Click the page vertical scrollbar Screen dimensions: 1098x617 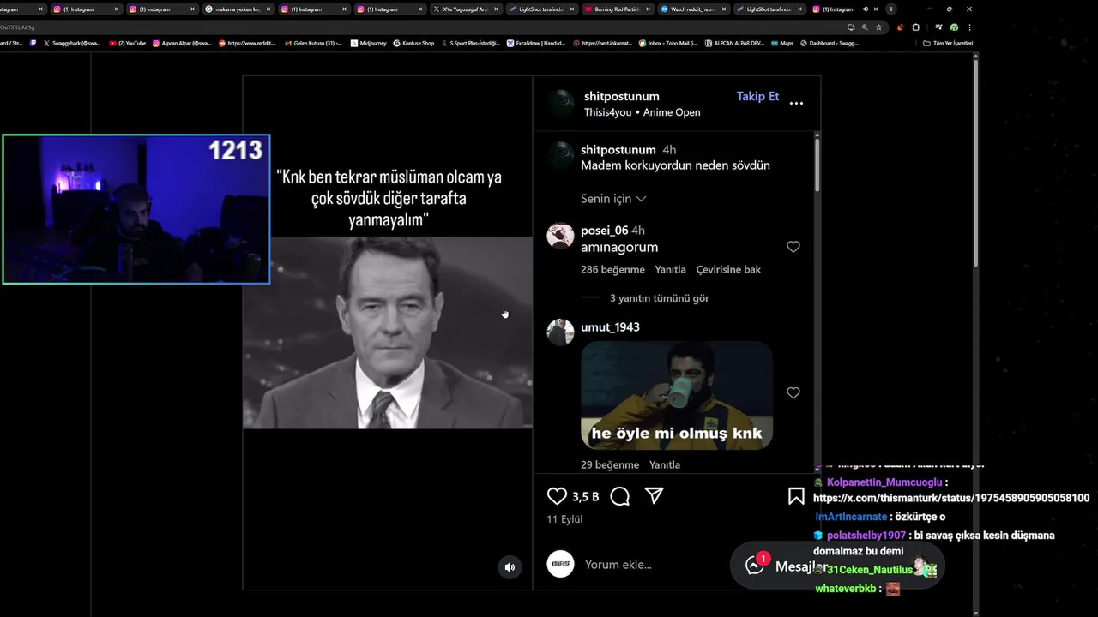click(975, 163)
